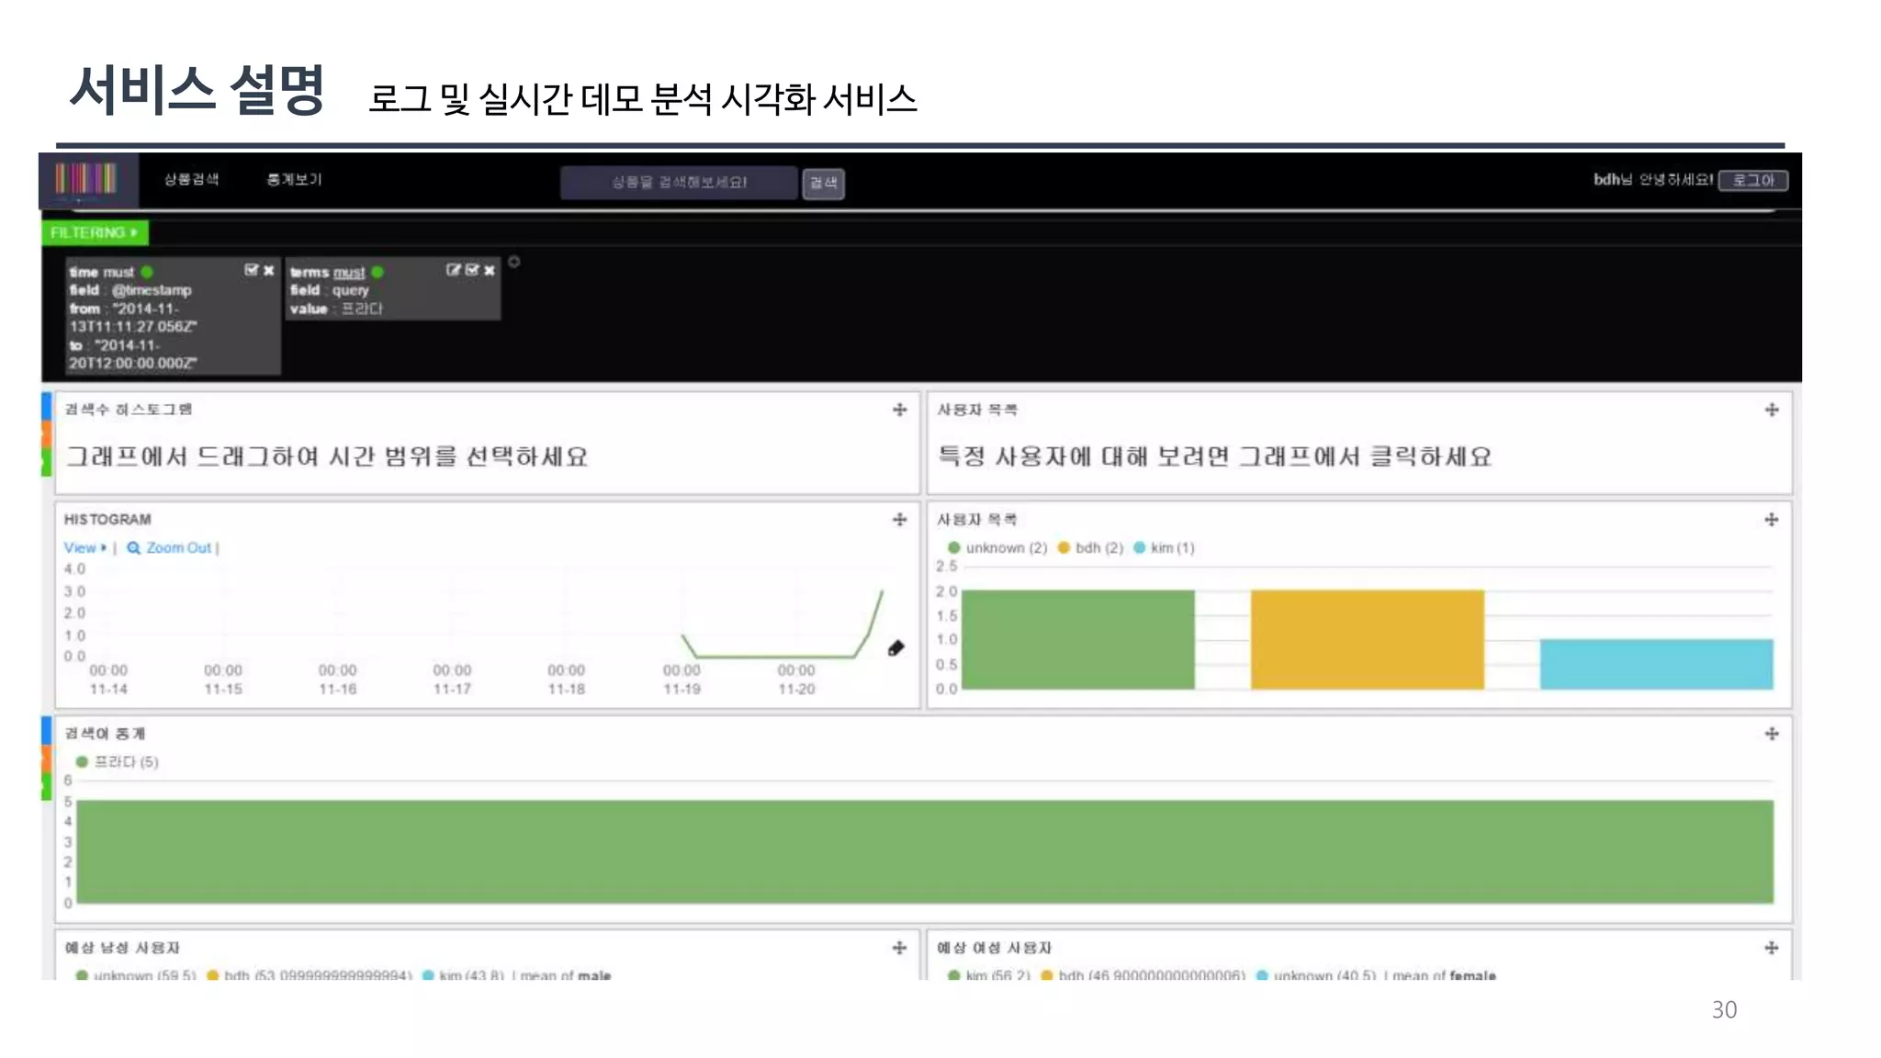The height and width of the screenshot is (1058, 1881).
Task: Move the top 사용자 목록 text panel icon
Action: coord(1772,410)
